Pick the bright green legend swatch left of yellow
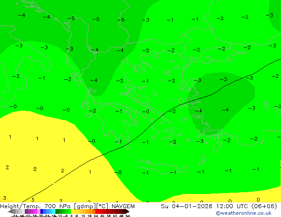 [69, 211]
